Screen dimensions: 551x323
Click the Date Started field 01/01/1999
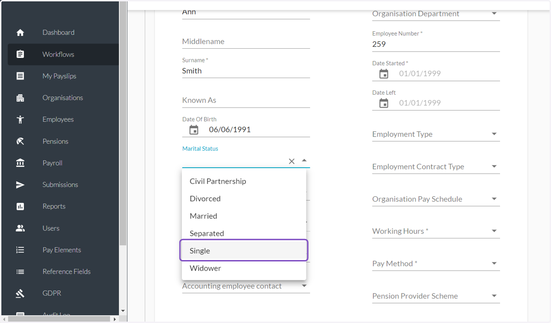point(420,74)
